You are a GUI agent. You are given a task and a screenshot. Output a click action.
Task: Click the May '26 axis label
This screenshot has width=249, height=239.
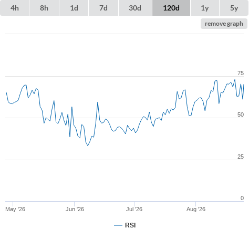click(x=15, y=209)
